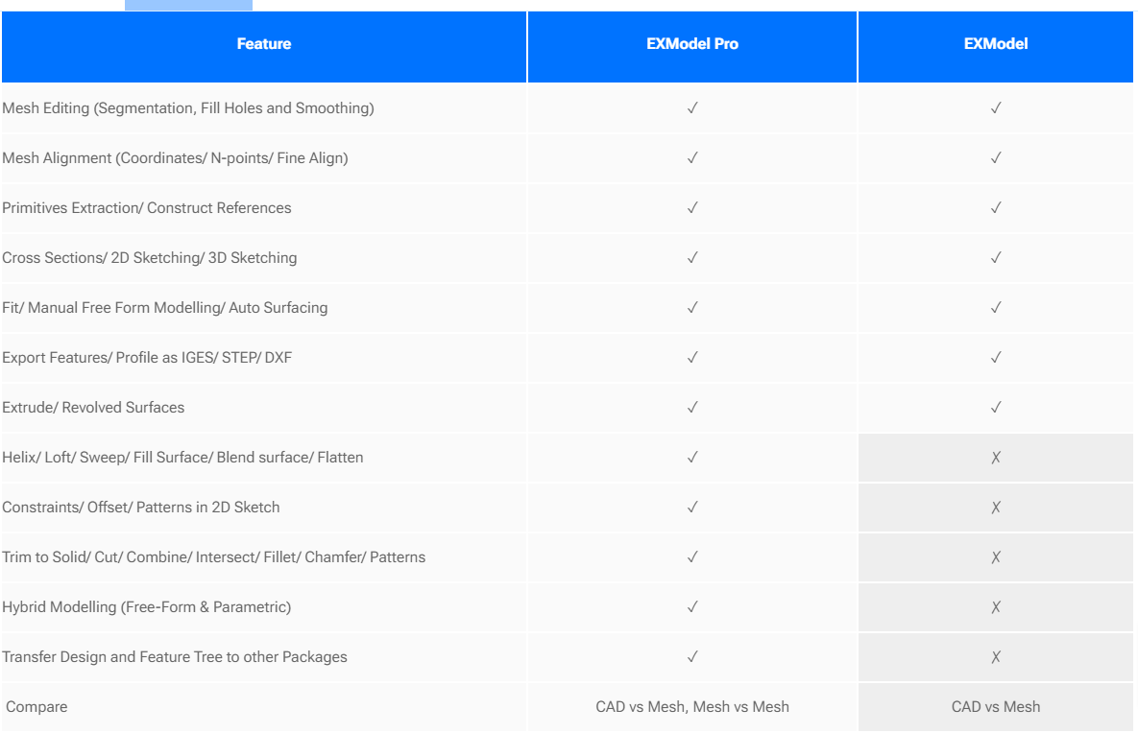Click the EXModel X mark for Trim to Solid
The image size is (1138, 733).
pos(996,557)
